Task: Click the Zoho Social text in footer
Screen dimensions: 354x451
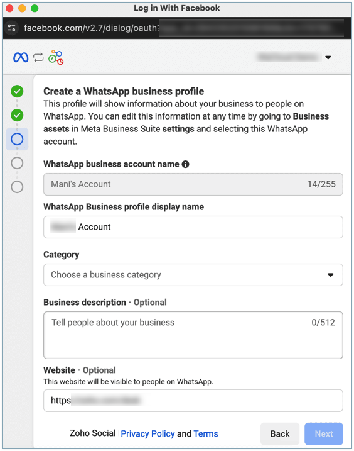Action: [x=92, y=433]
